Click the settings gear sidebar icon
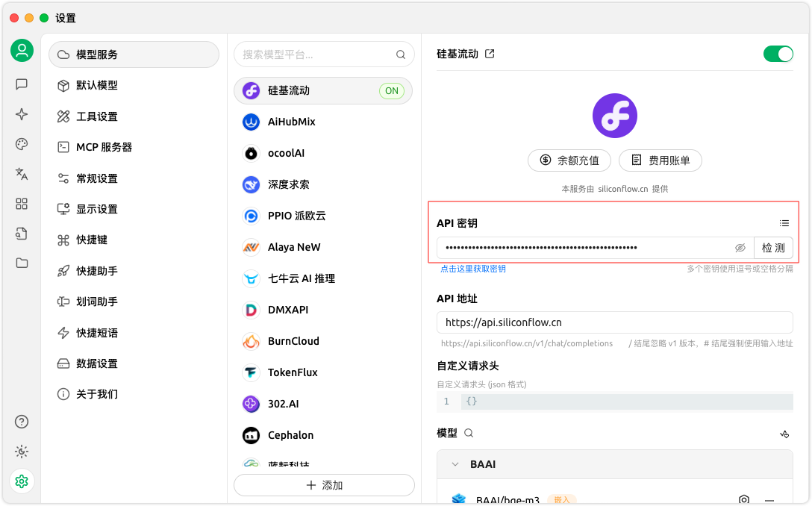Image resolution: width=812 pixels, height=506 pixels. click(22, 481)
